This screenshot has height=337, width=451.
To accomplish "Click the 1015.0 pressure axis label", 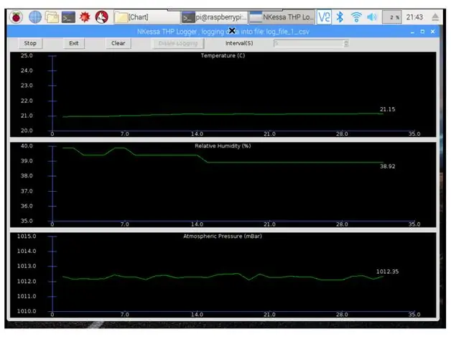I will point(27,236).
